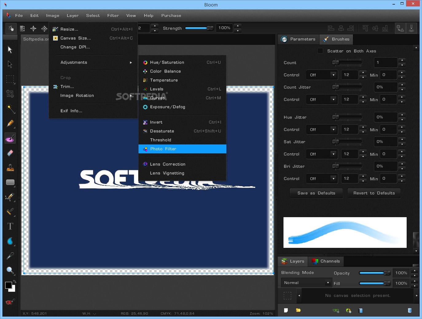Select the Crop tool in toolbox
This screenshot has width=422, height=319.
pos(10,94)
